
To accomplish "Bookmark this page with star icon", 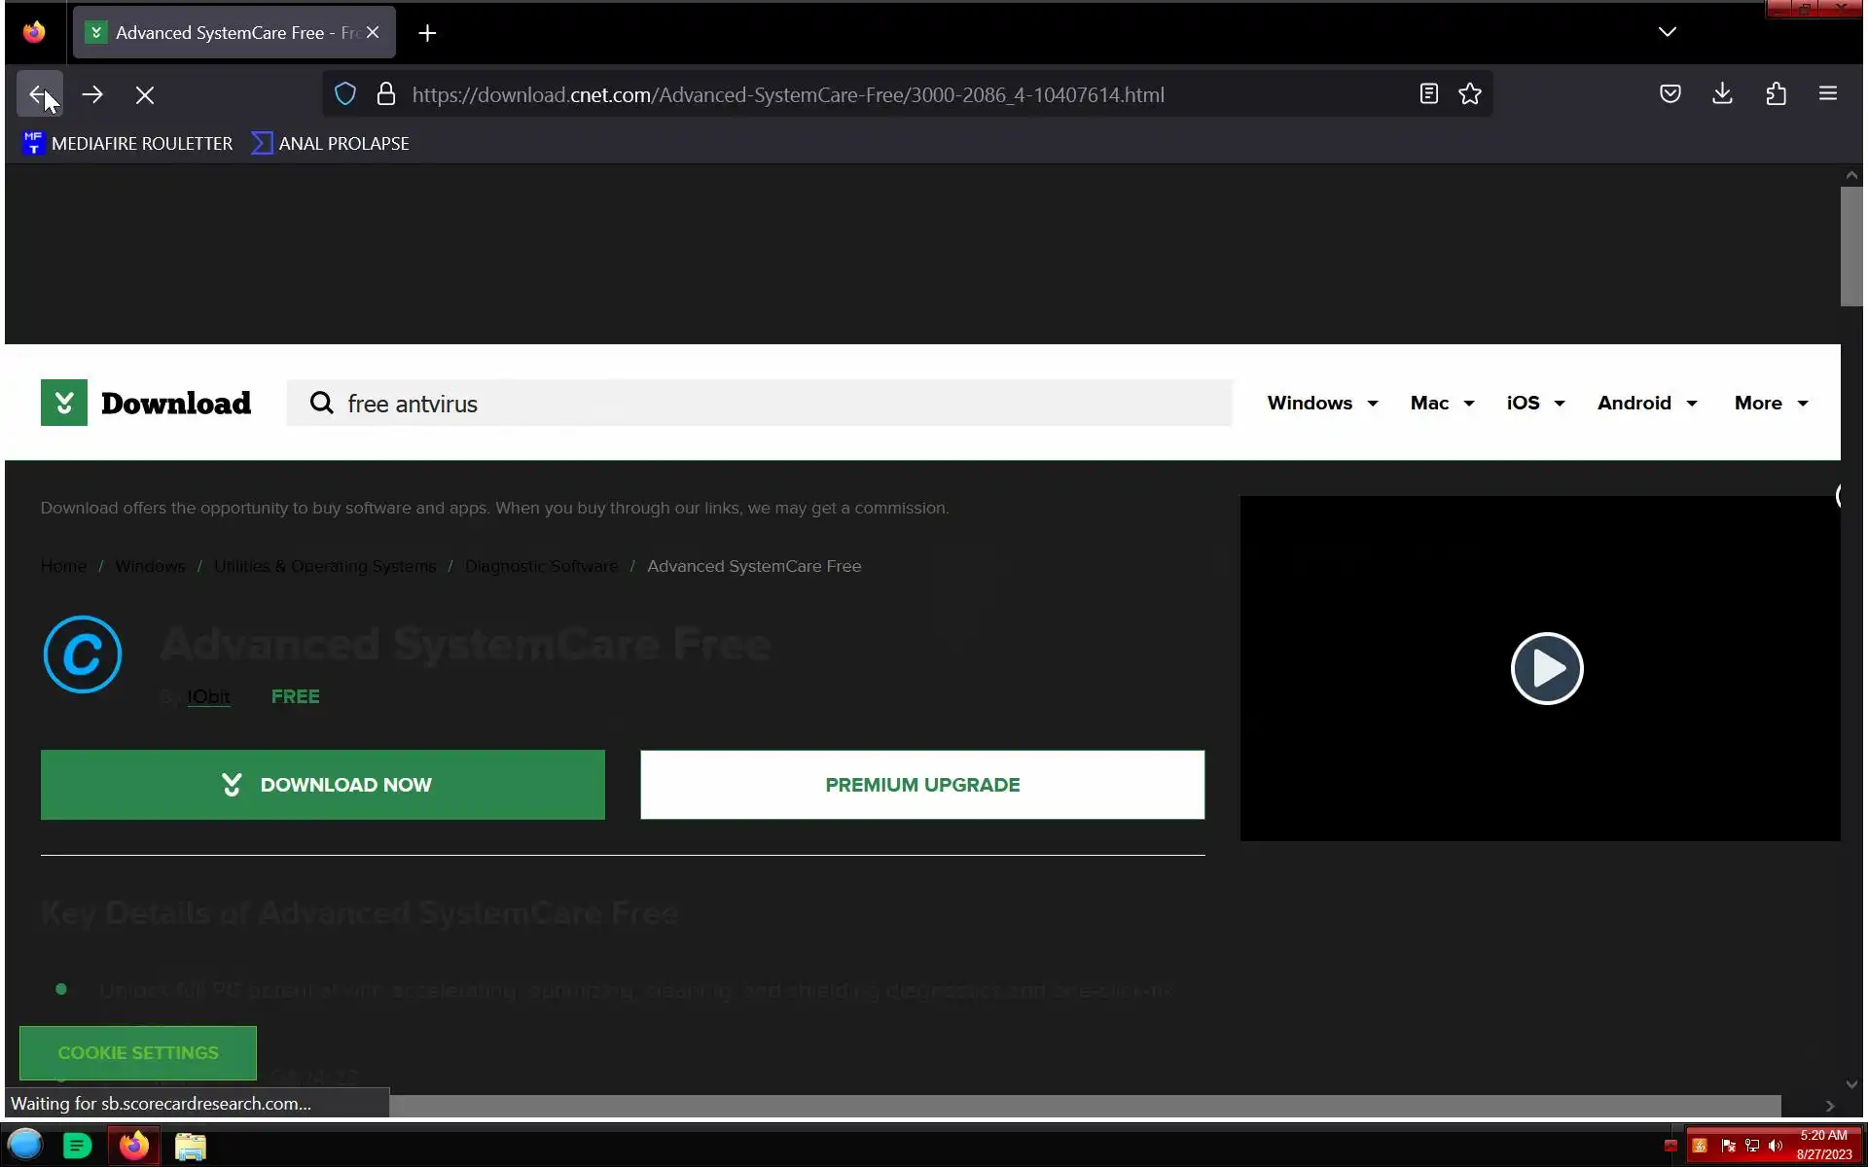I will 1470,94.
